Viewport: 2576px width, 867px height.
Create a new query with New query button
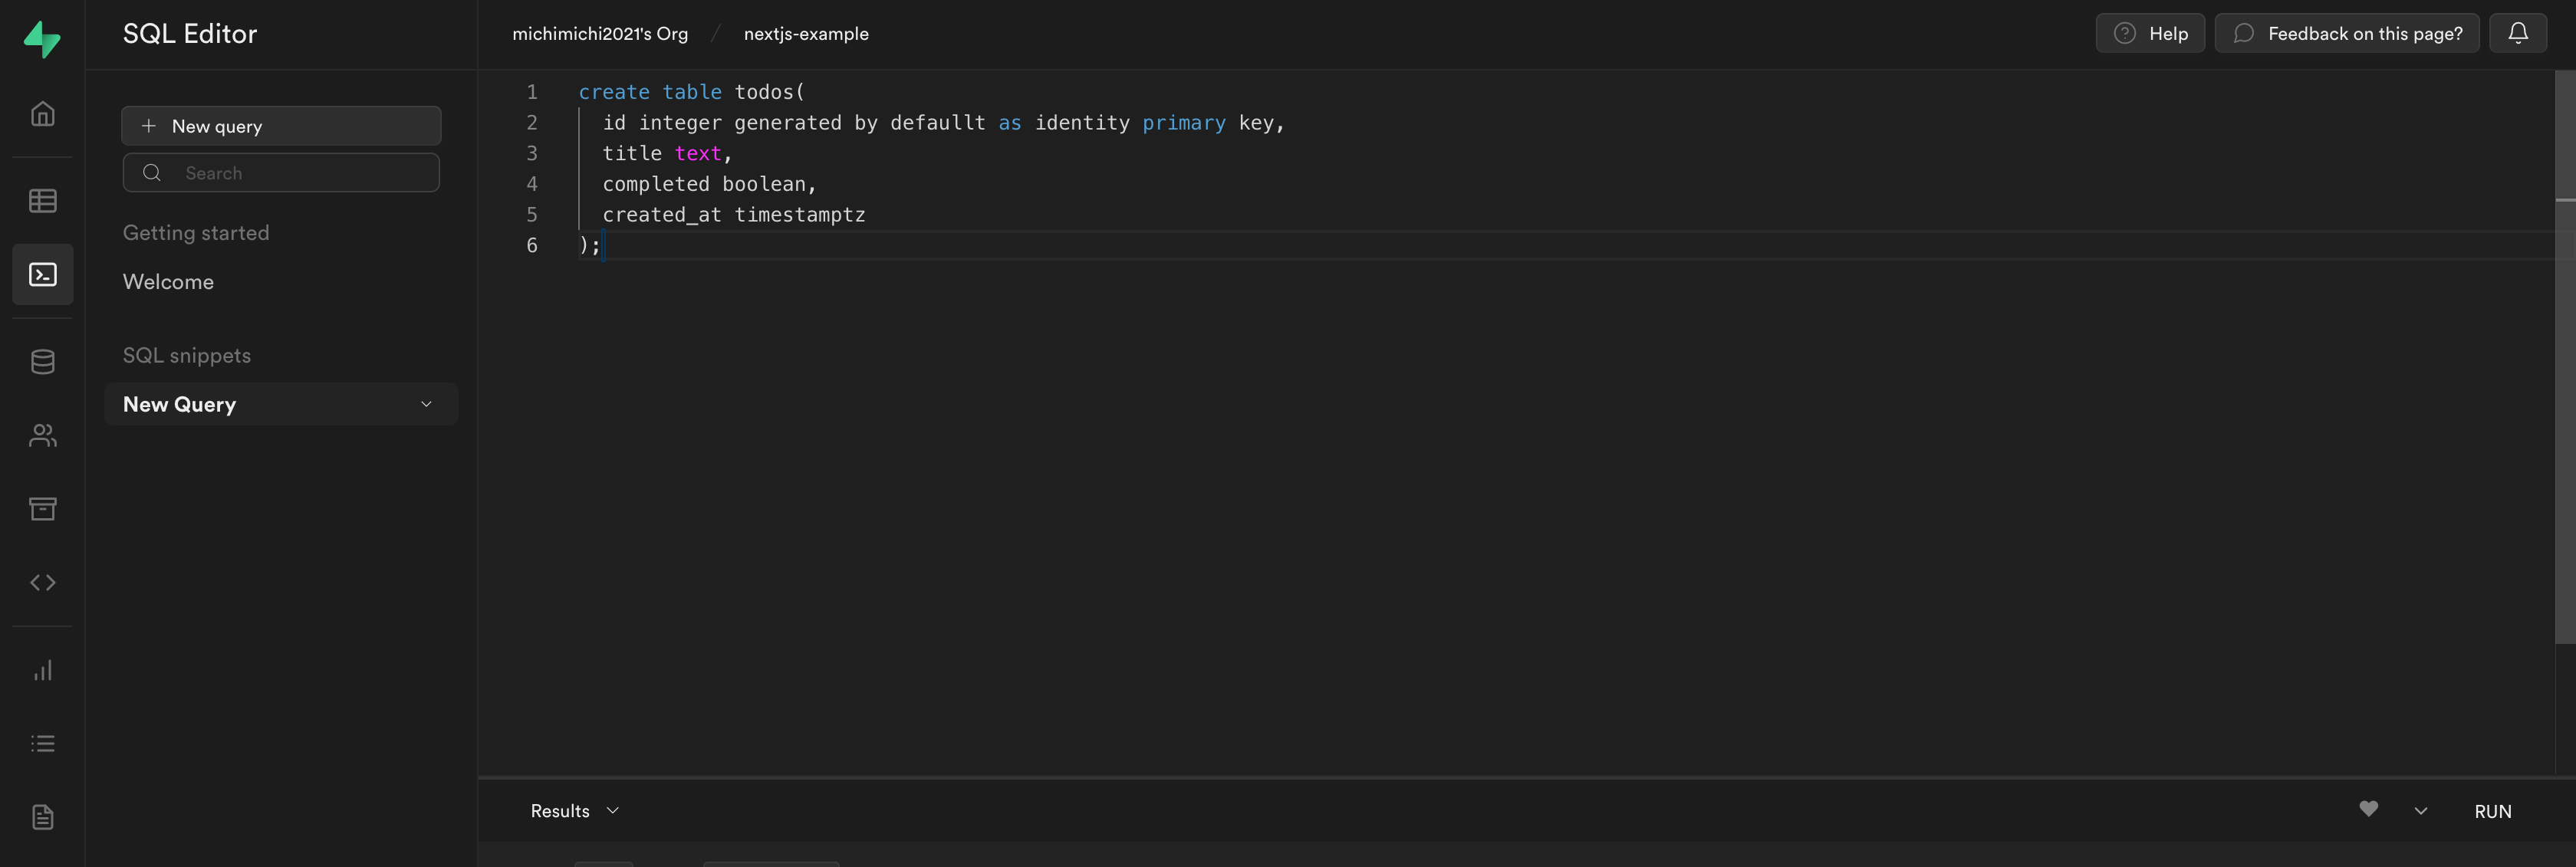tap(281, 125)
